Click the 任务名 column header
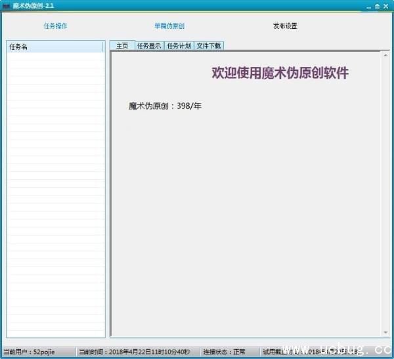Viewport: 394px width, 359px height. (55, 47)
